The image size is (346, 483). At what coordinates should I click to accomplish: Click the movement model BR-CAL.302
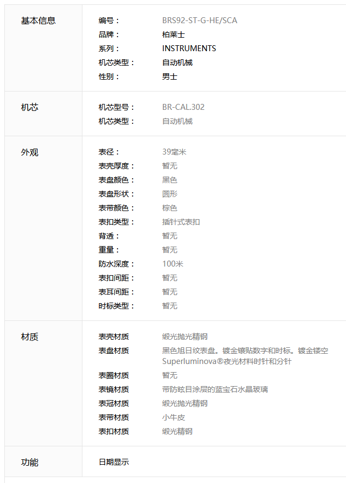pyautogui.click(x=183, y=107)
